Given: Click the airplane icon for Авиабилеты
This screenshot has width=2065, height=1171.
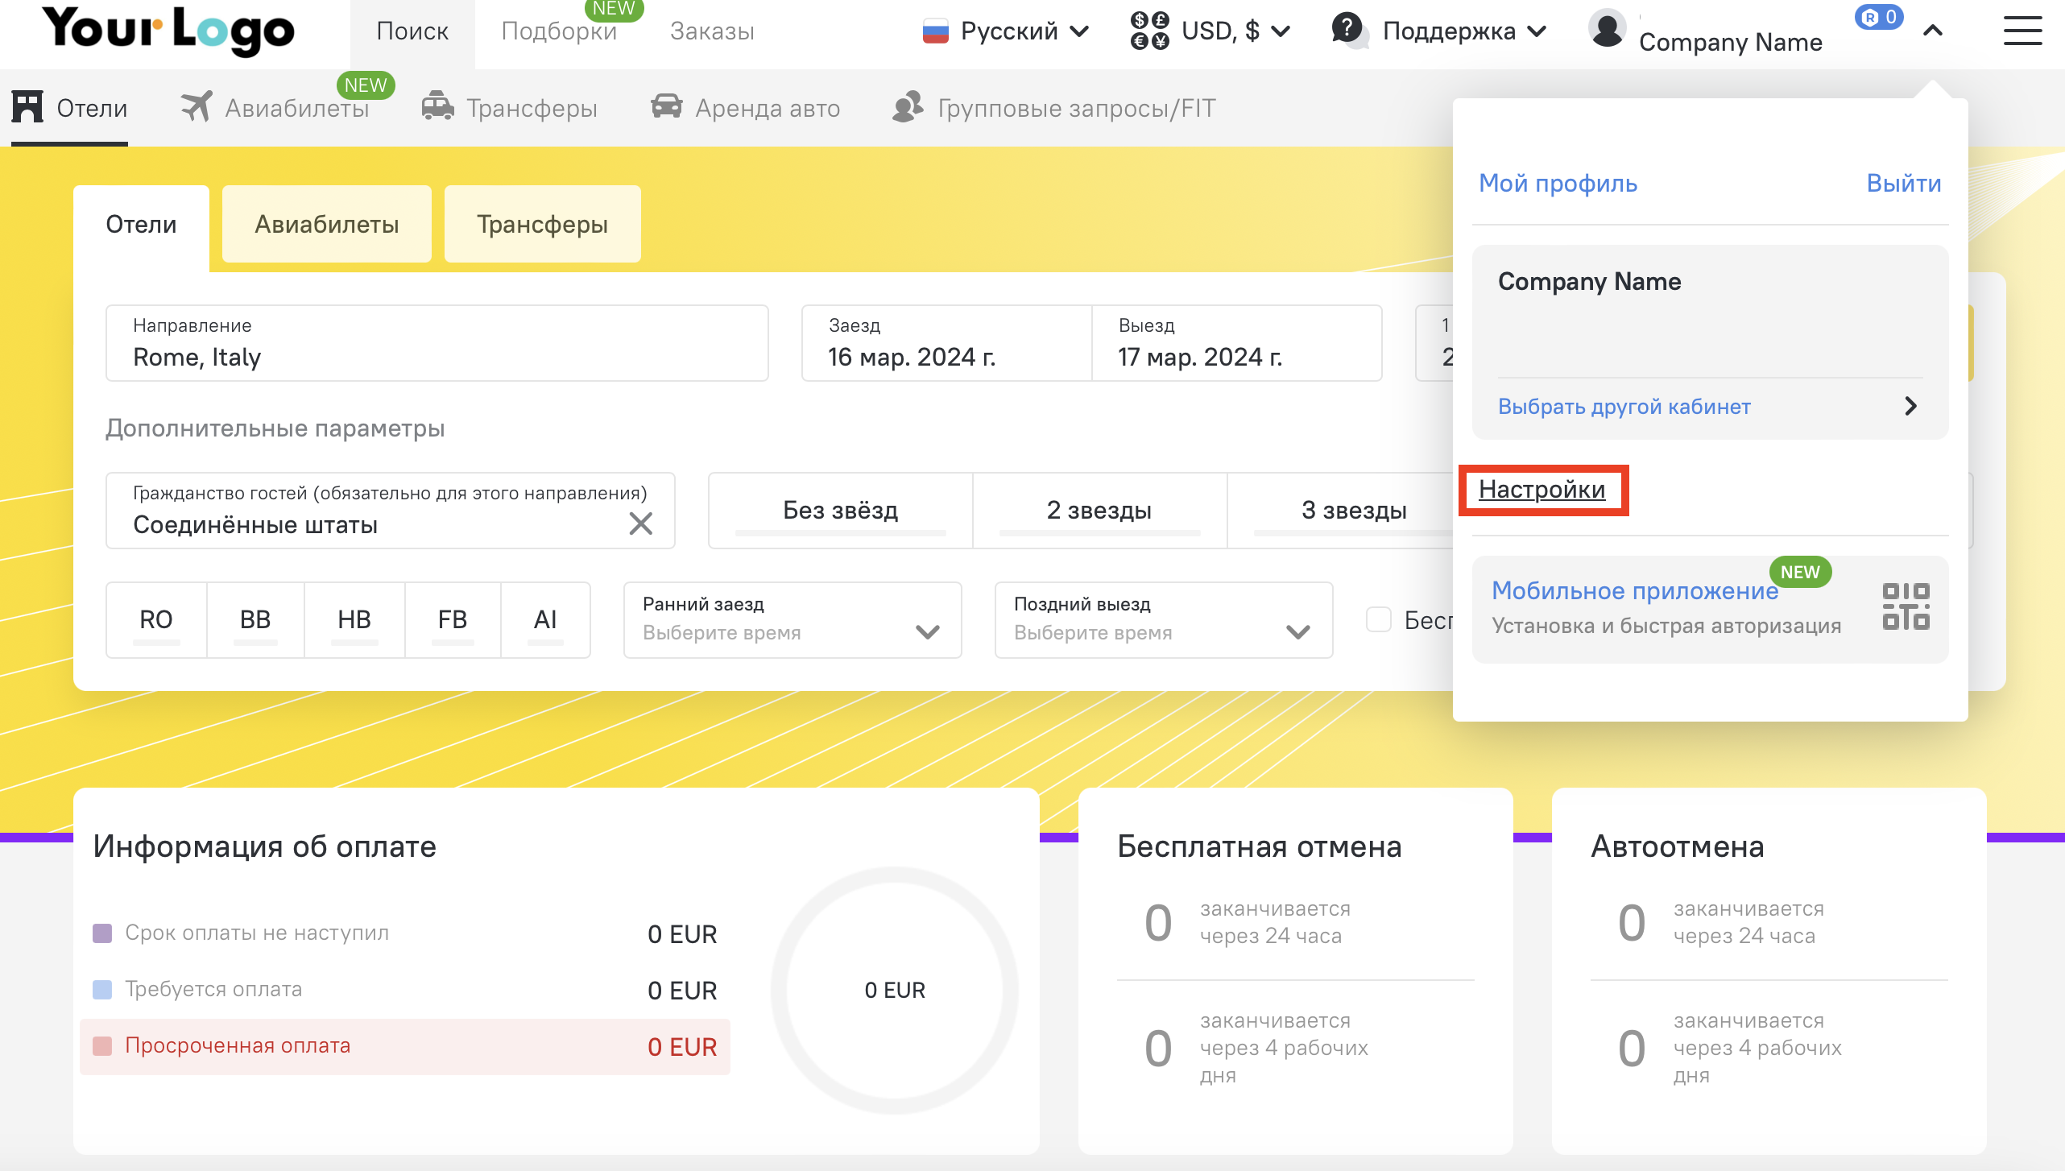Looking at the screenshot, I should click(197, 107).
